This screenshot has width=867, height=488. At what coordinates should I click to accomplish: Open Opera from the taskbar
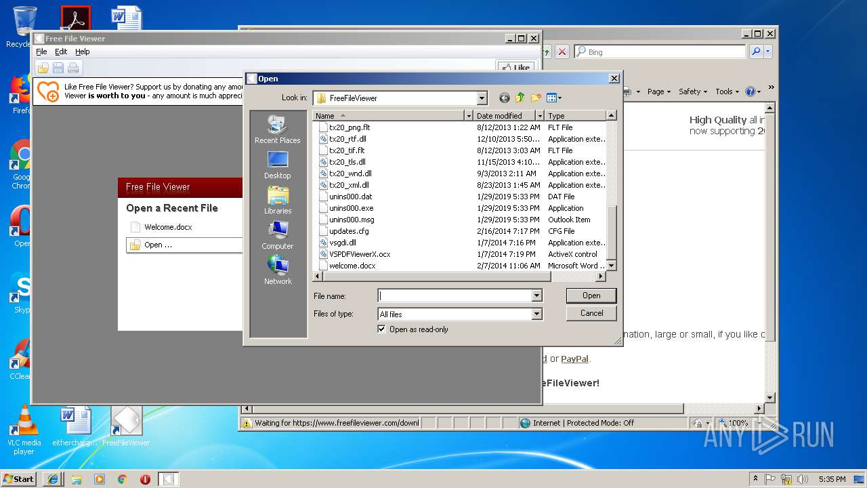[x=146, y=479]
